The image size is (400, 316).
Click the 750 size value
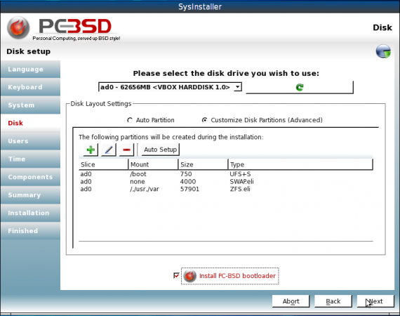pos(186,174)
